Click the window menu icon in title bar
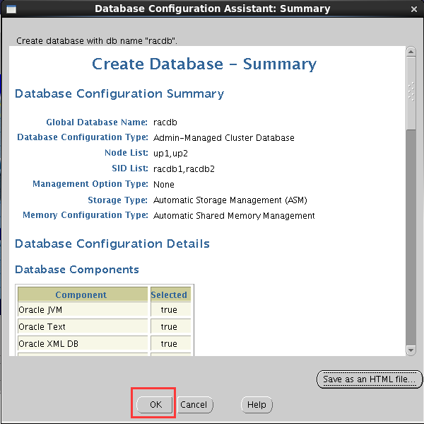 [11, 9]
